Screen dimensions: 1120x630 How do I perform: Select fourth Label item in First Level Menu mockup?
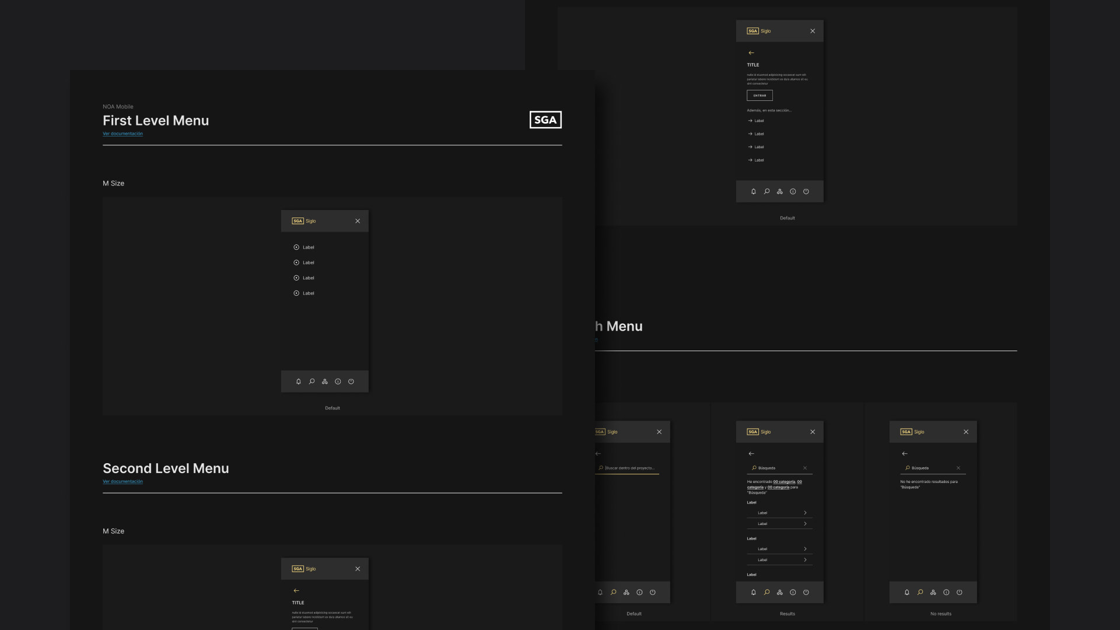(x=304, y=293)
